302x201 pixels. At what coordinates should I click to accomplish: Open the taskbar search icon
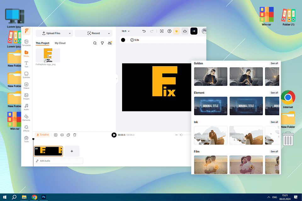[14, 197]
